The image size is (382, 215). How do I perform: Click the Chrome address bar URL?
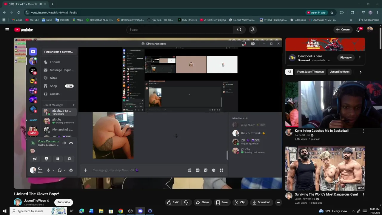(x=54, y=13)
